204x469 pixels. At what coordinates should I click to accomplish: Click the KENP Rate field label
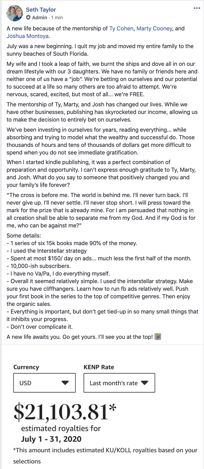(99, 367)
